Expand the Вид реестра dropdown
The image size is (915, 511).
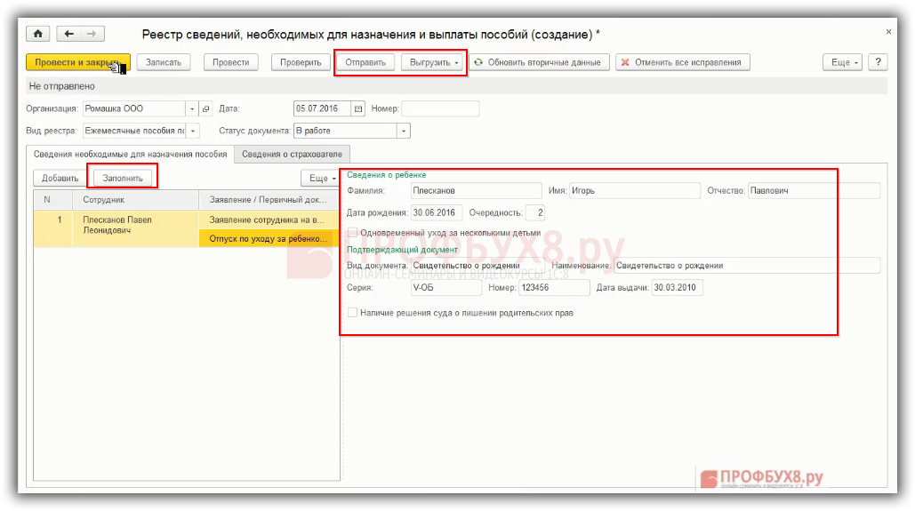(192, 131)
